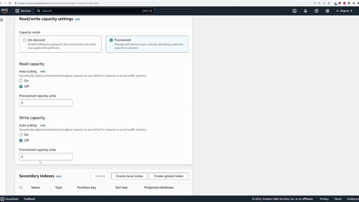
Task: Turn On Read capacity auto scaling
Action: pos(21,81)
